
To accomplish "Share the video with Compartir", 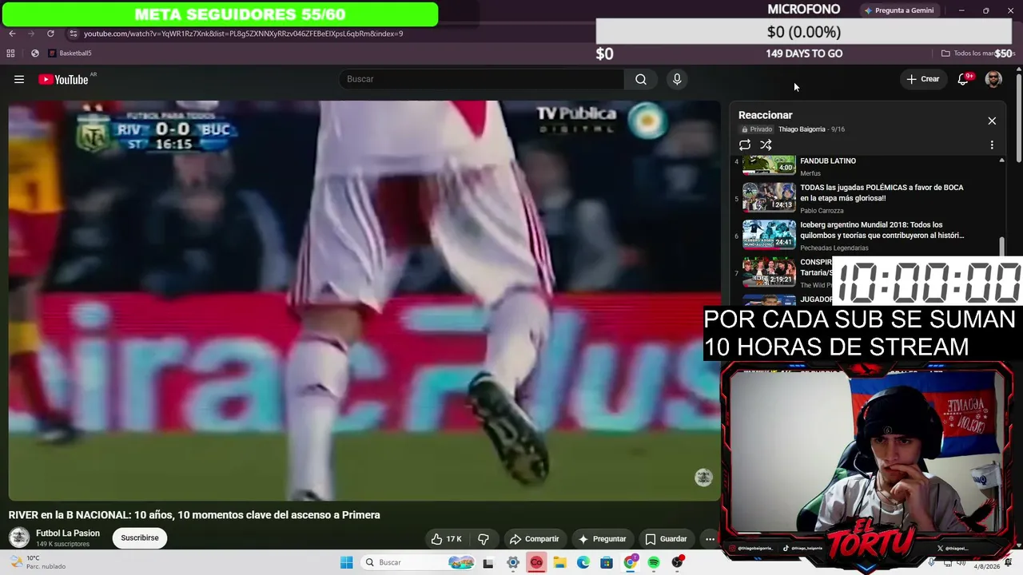I will pyautogui.click(x=534, y=539).
